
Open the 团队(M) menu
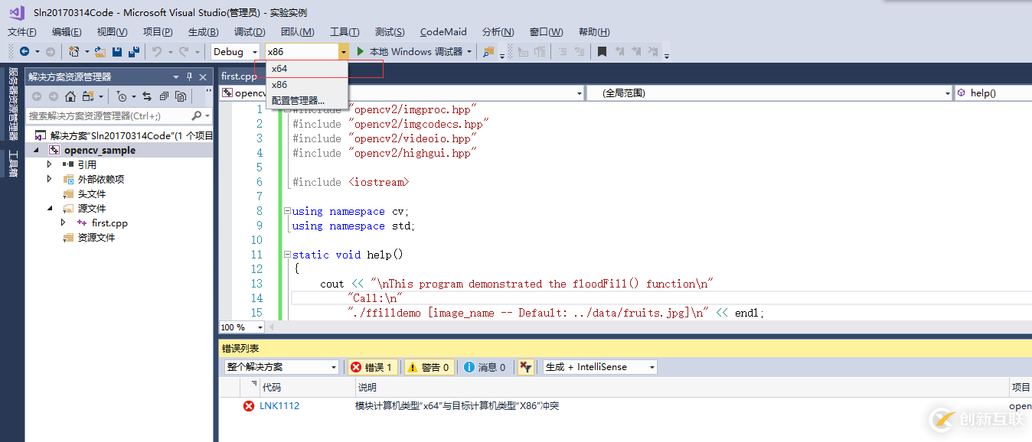click(x=298, y=31)
